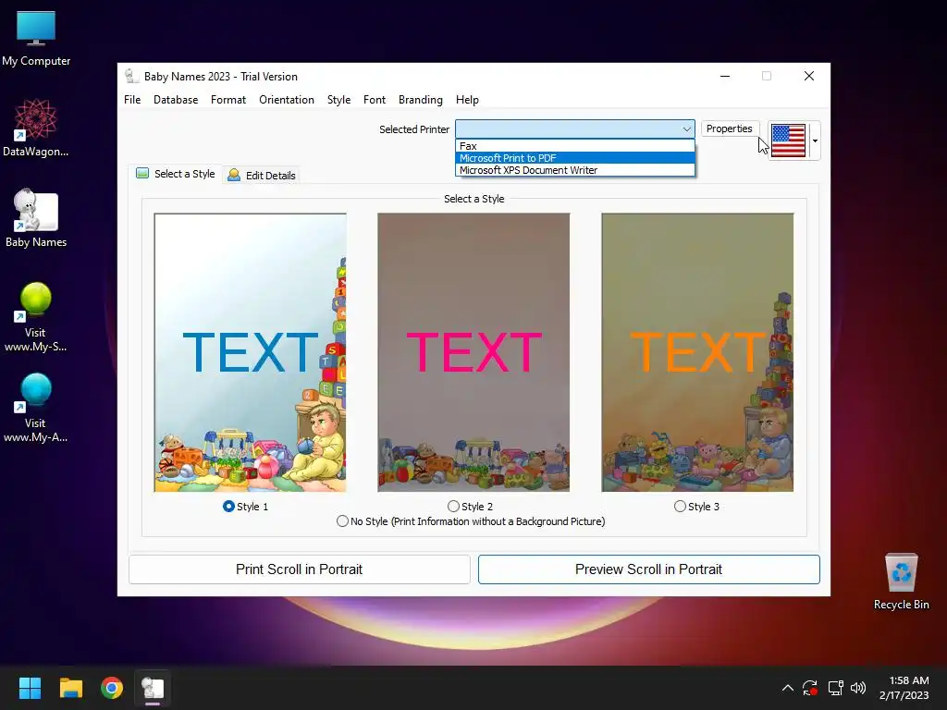Launch Google Chrome from the taskbar
This screenshot has width=947, height=710.
(x=112, y=688)
